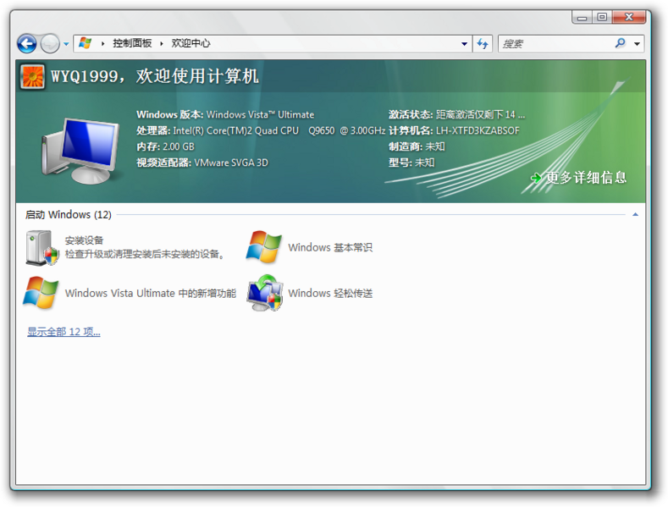Select the Windows 轻松传送 label

tap(330, 293)
